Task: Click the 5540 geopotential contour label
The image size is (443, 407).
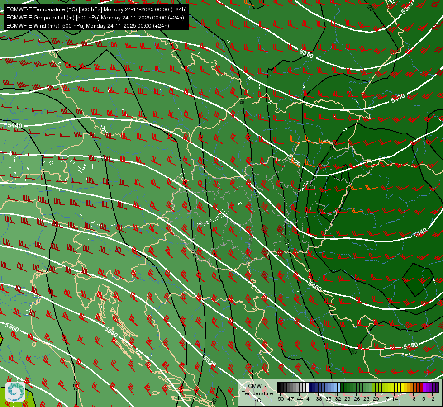Action: point(111,331)
